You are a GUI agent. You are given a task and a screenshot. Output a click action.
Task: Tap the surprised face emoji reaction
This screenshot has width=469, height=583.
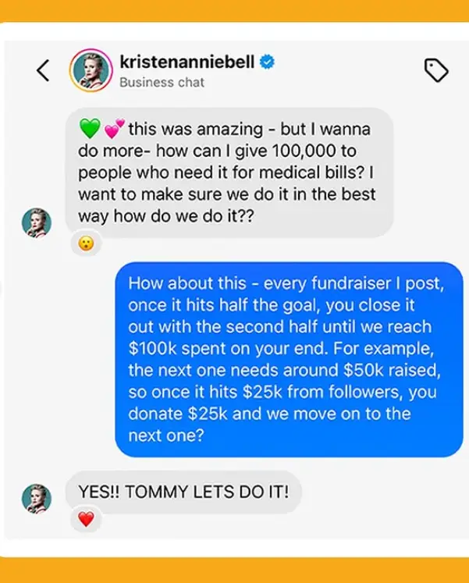click(87, 244)
